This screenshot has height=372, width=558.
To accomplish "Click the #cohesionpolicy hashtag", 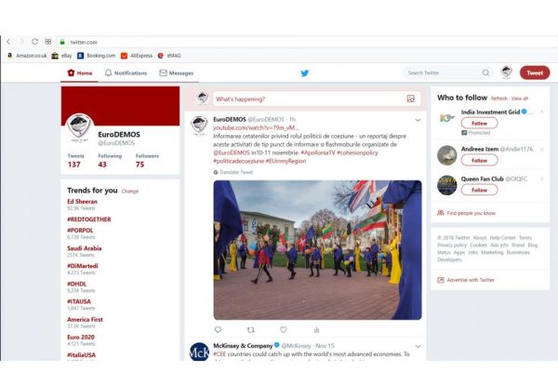I will point(357,153).
